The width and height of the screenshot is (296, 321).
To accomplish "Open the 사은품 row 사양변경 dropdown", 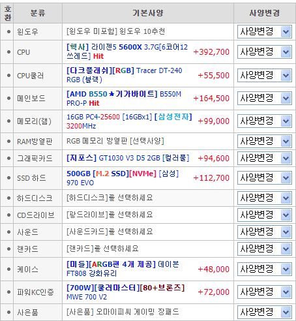I will [x=265, y=313].
